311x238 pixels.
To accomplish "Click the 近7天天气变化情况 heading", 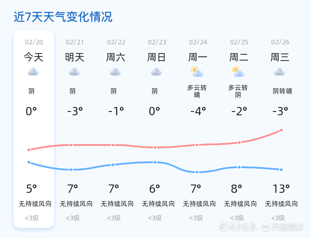I will [63, 17].
